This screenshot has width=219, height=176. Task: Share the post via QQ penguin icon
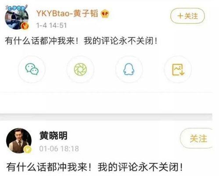click(129, 69)
